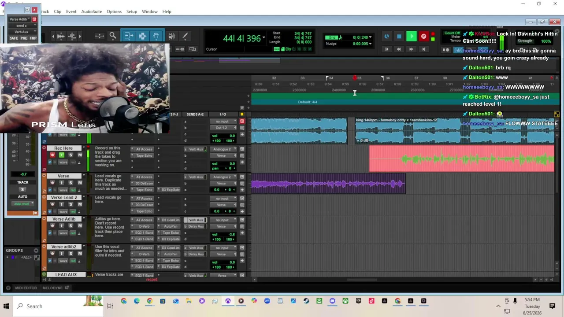Click SAFE button in send window
Image resolution: width=564 pixels, height=317 pixels.
[x=14, y=38]
